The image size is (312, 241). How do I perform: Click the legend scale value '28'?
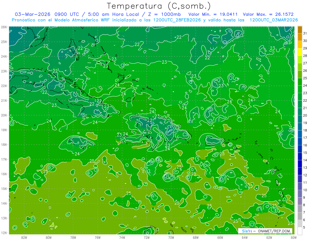tap(305, 56)
